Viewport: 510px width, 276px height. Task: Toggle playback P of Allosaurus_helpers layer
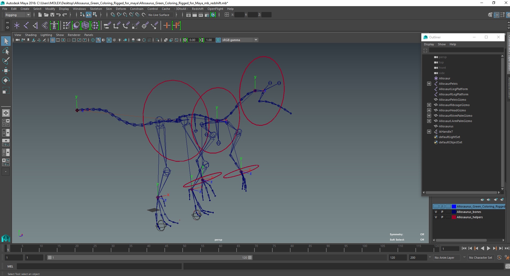pos(442,217)
